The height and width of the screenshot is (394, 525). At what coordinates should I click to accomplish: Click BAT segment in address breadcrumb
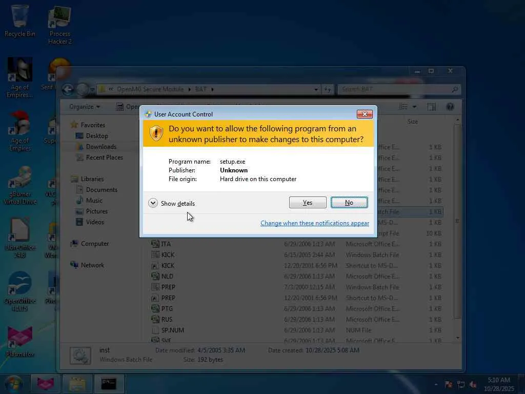[x=201, y=89]
